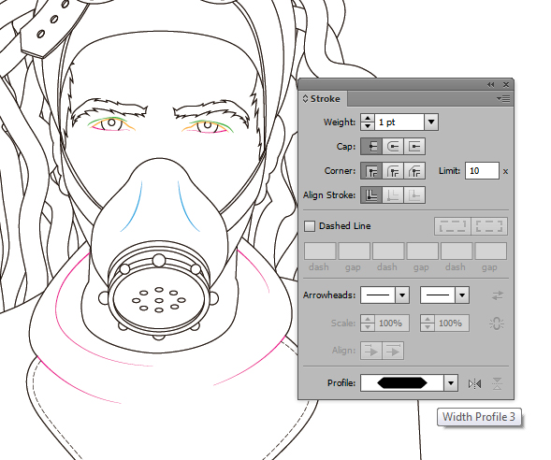551x460 pixels.
Task: Click the second gap input field
Action: tap(422, 252)
